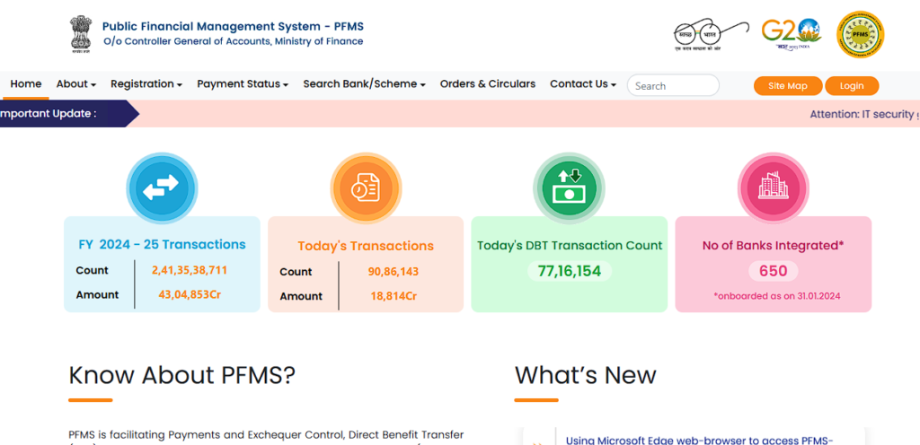This screenshot has height=445, width=920.
Task: Expand the About dropdown menu
Action: (76, 84)
